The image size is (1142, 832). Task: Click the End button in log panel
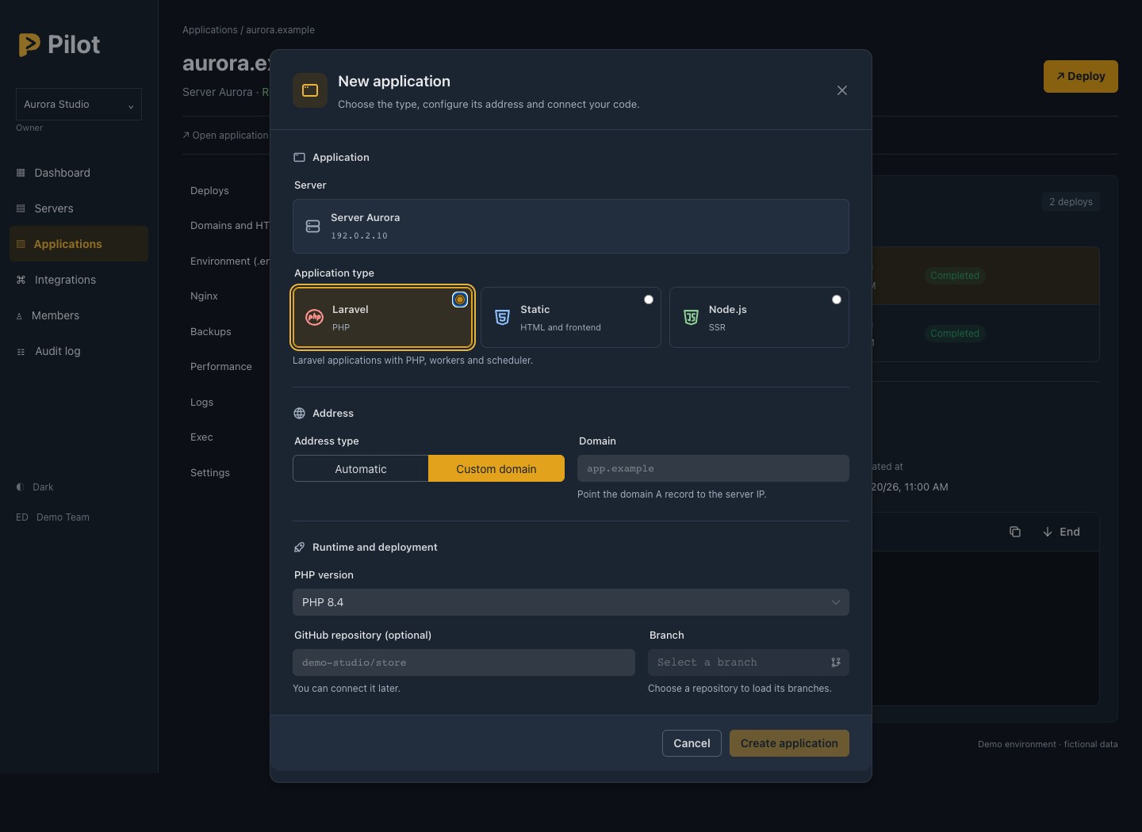tap(1061, 532)
